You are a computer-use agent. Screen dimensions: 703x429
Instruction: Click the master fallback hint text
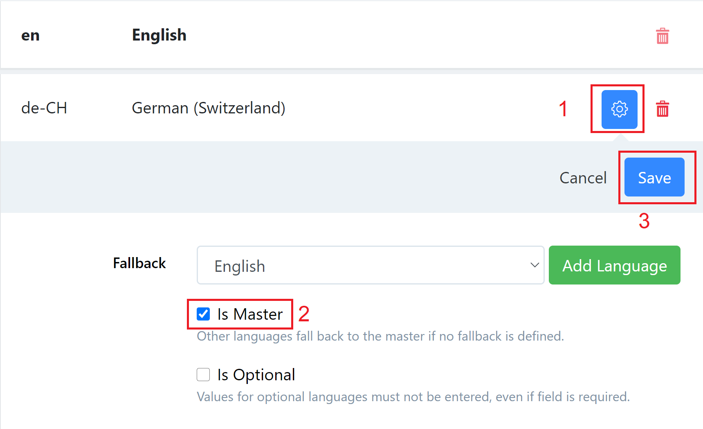coord(380,336)
